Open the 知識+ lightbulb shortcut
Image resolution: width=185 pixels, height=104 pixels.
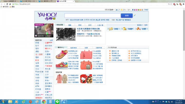click(x=127, y=29)
